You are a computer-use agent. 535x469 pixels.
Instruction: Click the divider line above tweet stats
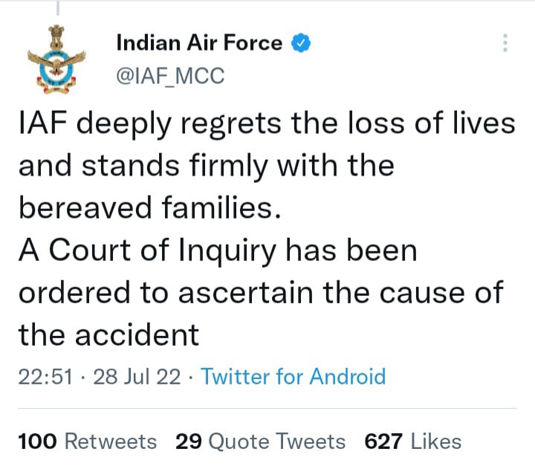click(267, 408)
